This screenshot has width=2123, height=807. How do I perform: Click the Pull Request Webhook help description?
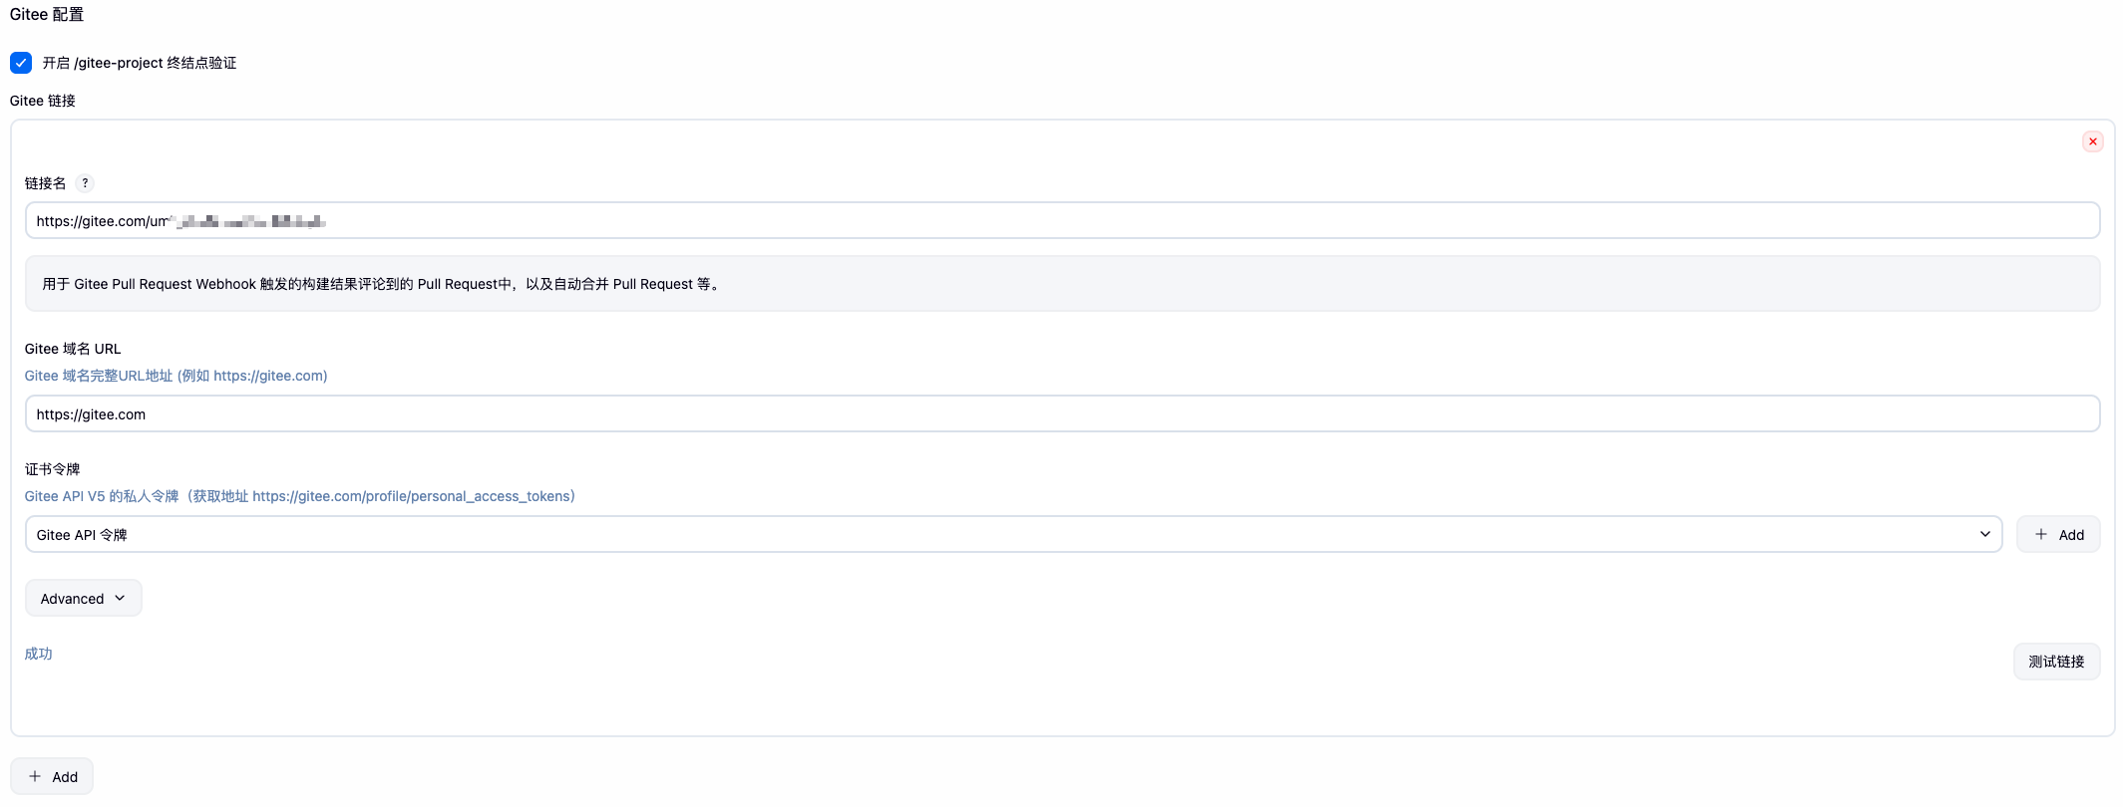click(x=382, y=284)
